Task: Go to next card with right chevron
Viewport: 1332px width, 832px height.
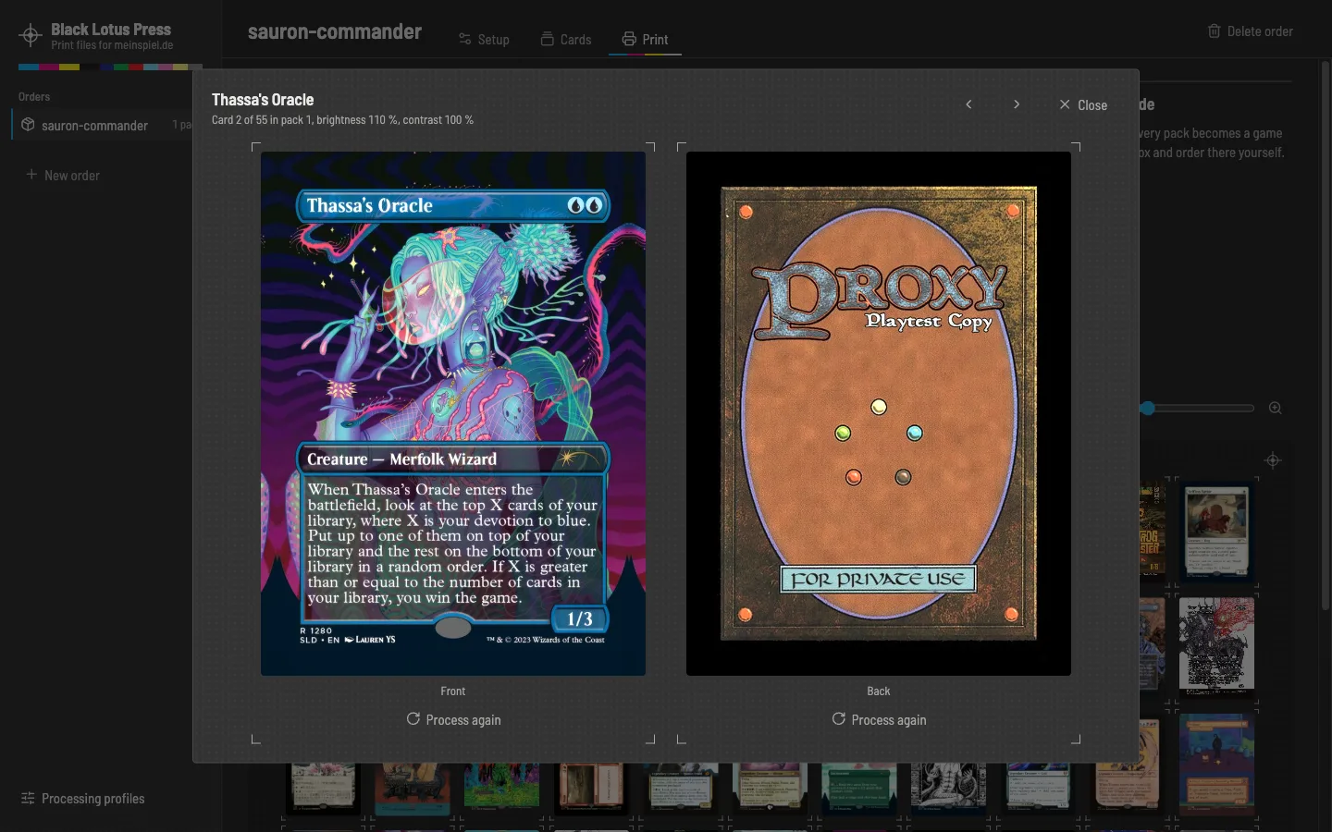Action: coord(1017,104)
